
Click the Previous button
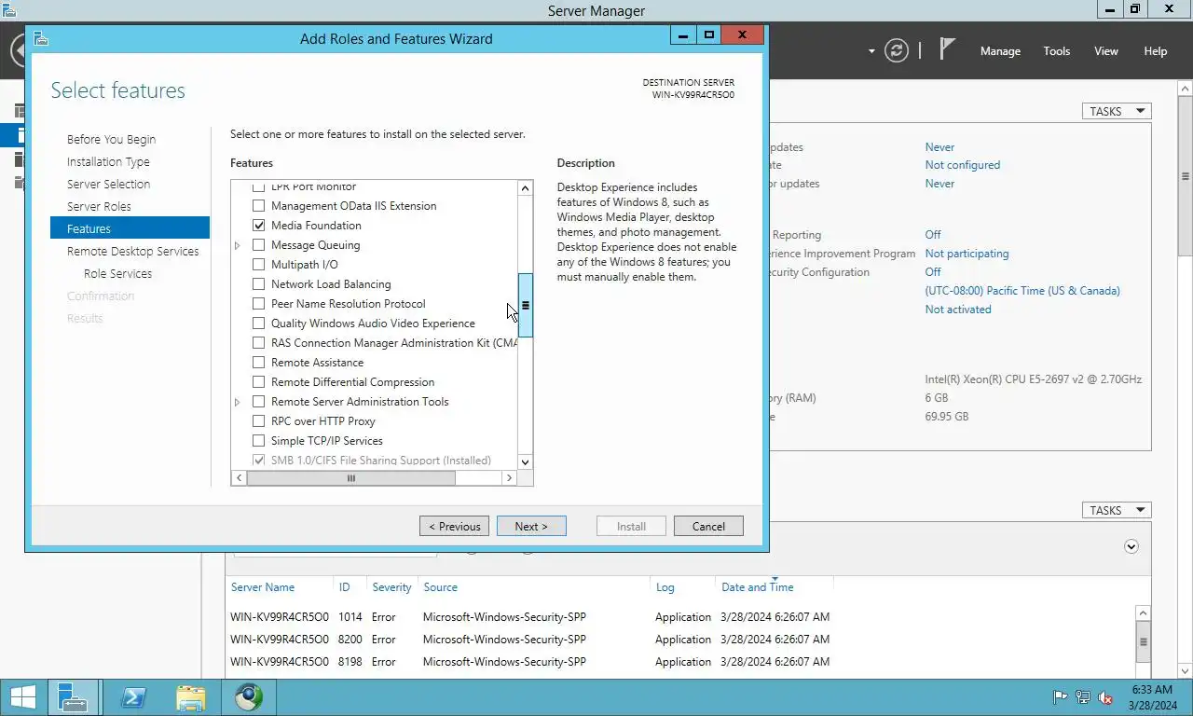pos(454,526)
